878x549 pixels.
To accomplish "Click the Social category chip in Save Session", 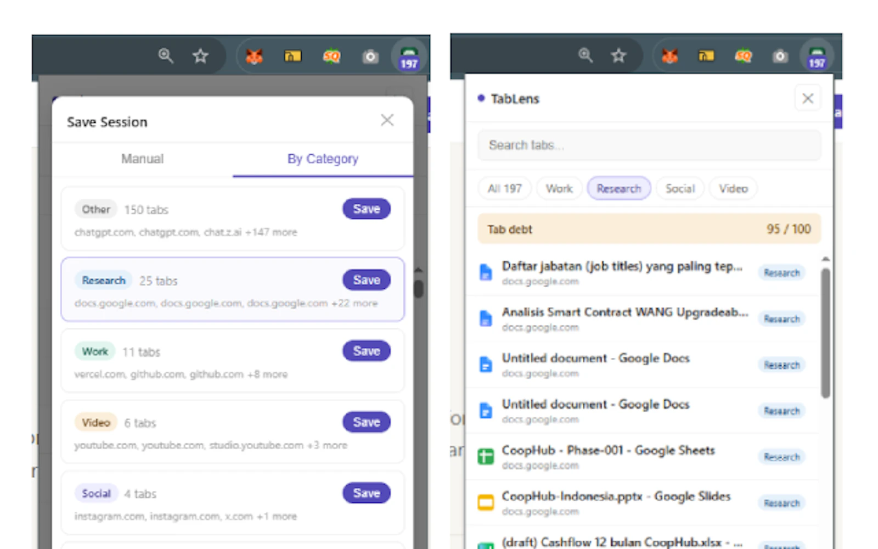I will click(96, 494).
